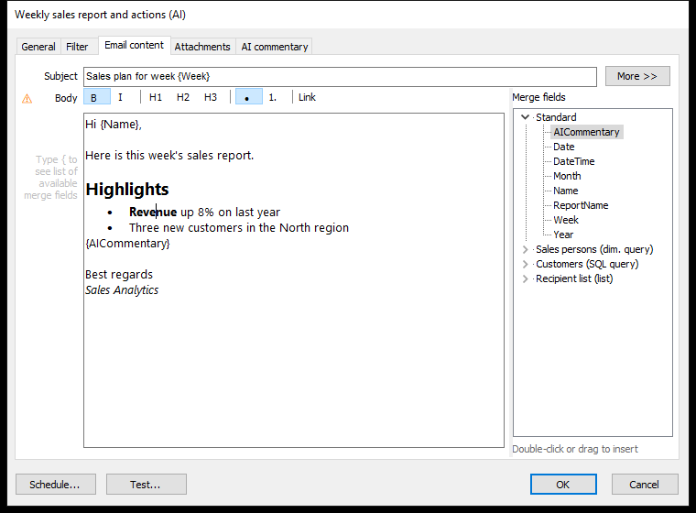The image size is (696, 513).
Task: Click 'Three new customers in the North region'
Action: point(239,228)
